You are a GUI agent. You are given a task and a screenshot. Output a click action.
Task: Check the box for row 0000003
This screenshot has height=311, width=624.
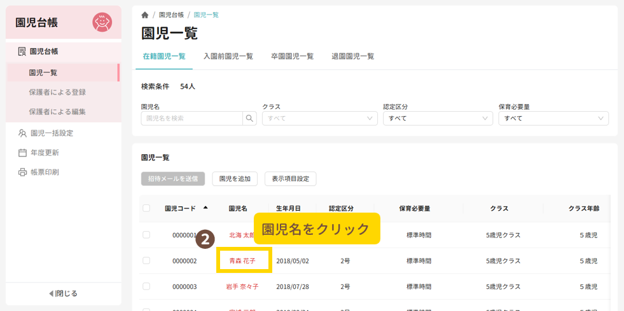[146, 286]
